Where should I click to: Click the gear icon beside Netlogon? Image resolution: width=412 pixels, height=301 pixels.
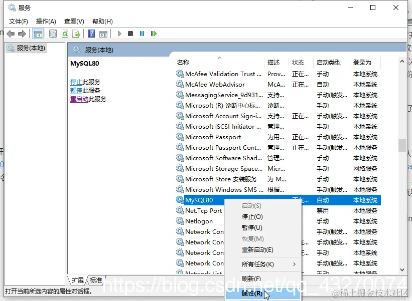[180, 221]
